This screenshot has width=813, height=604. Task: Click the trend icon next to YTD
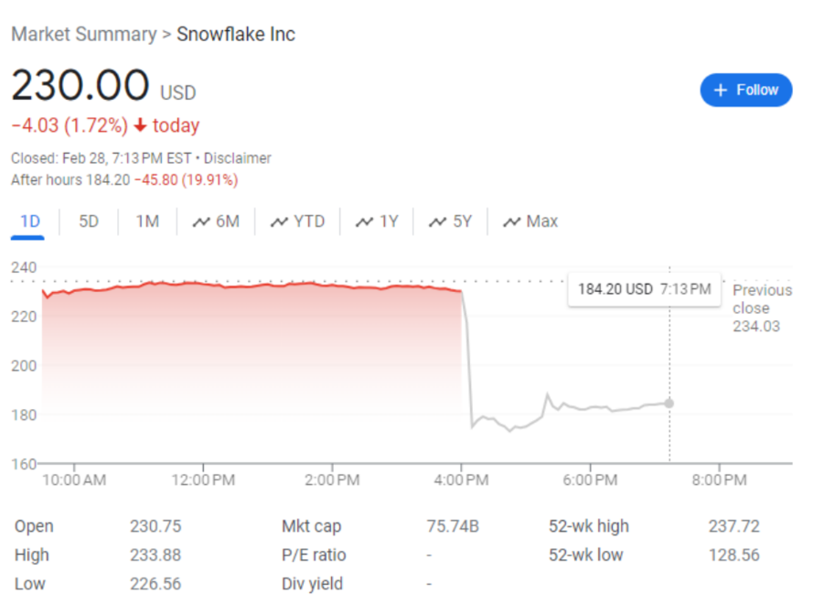click(279, 221)
